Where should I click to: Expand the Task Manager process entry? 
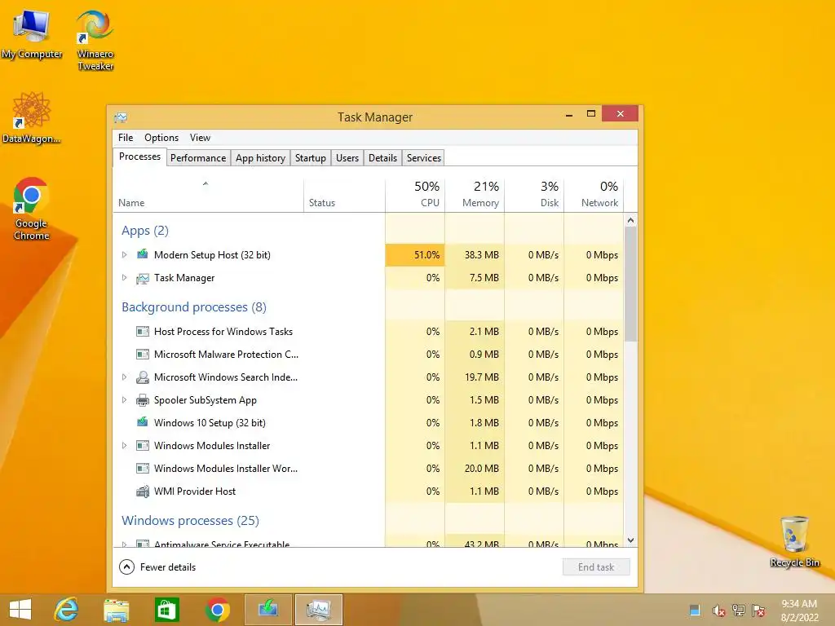click(x=124, y=278)
